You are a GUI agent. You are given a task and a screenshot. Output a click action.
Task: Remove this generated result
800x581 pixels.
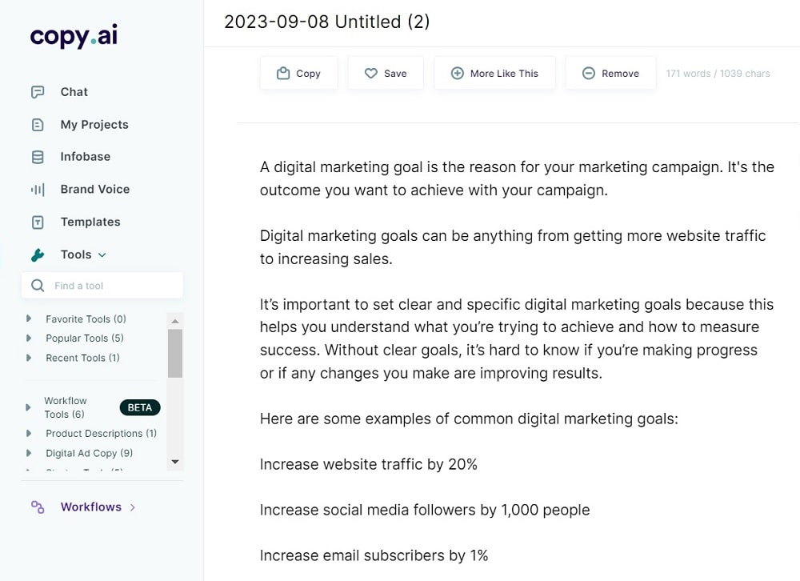click(610, 73)
